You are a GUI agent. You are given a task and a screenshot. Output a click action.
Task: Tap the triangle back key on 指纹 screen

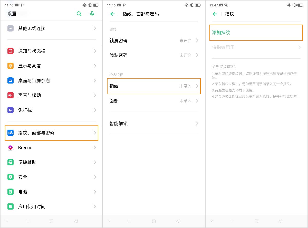pos(281,221)
